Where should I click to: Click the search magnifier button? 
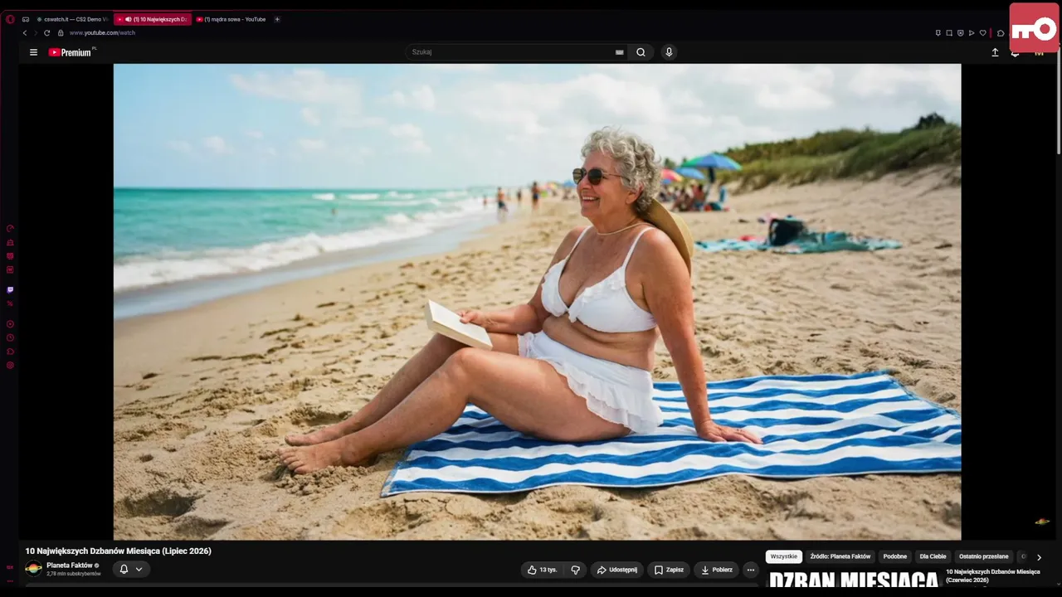pyautogui.click(x=641, y=52)
